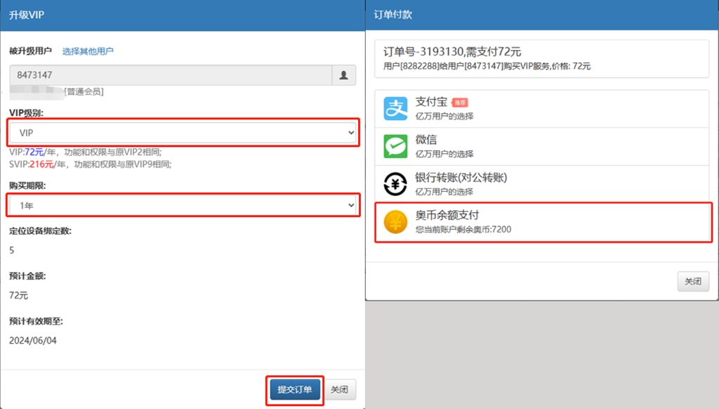Select 支付宝 payment option title
This screenshot has width=719, height=409.
(431, 103)
